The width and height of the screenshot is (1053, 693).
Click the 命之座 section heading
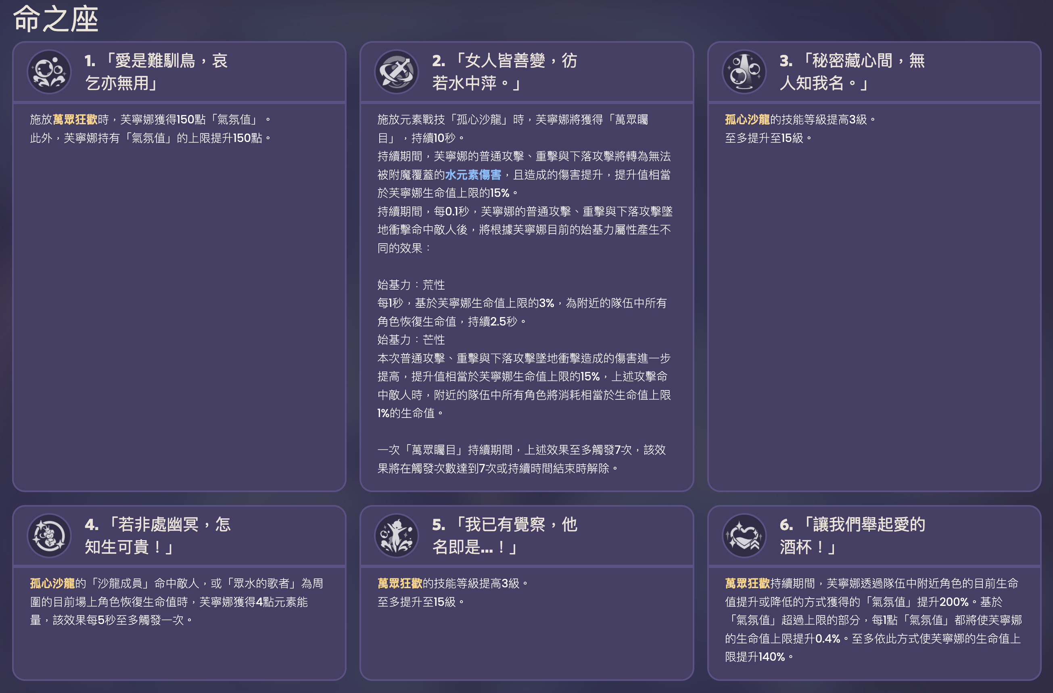tap(56, 19)
